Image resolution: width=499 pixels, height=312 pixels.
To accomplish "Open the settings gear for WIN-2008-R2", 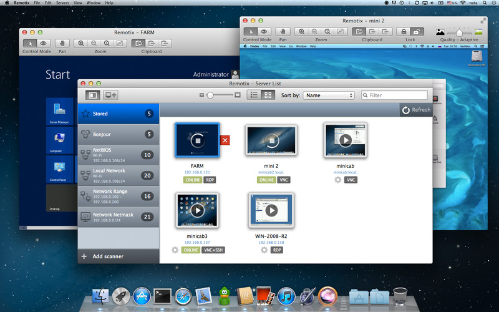I will click(264, 250).
